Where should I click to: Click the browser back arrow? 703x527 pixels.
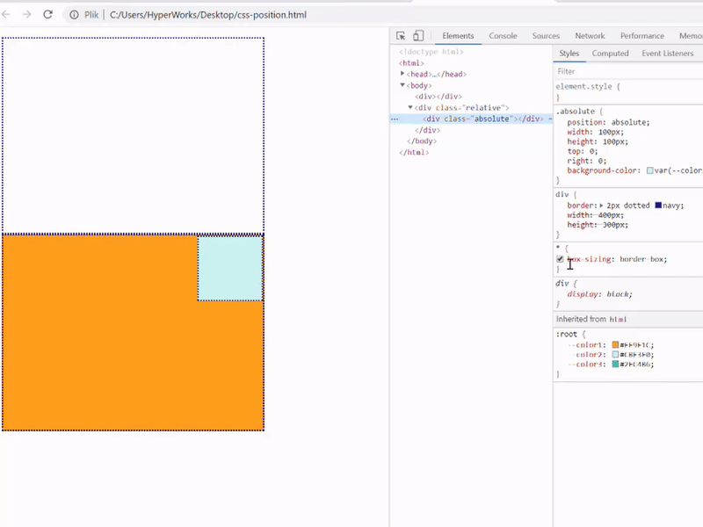(x=6, y=14)
